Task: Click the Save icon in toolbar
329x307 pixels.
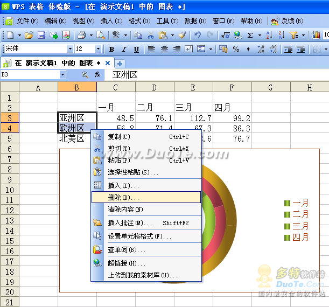Action: pos(41,35)
